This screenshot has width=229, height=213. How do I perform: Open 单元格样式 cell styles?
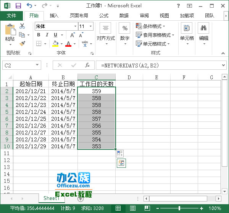pyautogui.click(x=153, y=44)
